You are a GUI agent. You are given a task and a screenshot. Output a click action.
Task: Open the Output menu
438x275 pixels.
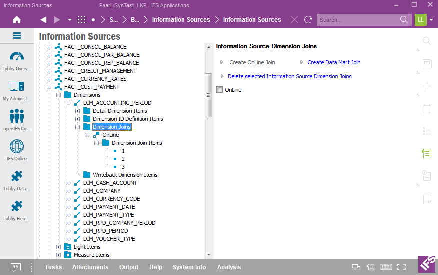129,267
